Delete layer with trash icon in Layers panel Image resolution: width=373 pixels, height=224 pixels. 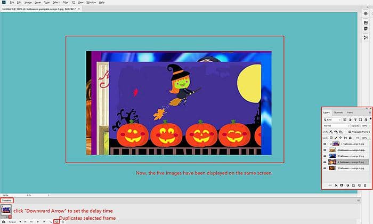tap(365, 186)
